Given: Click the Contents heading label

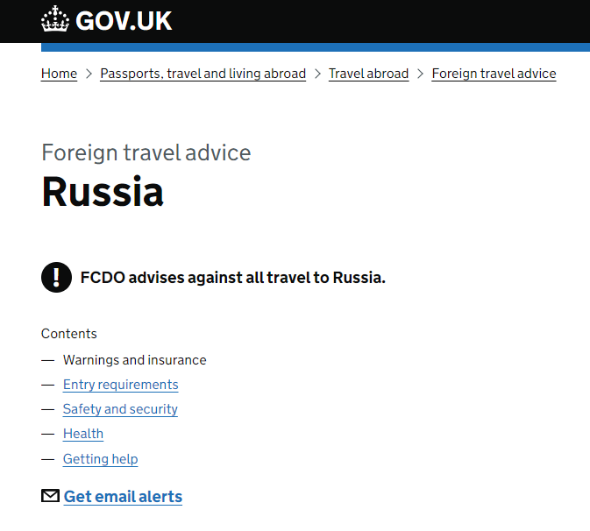Looking at the screenshot, I should click(69, 334).
